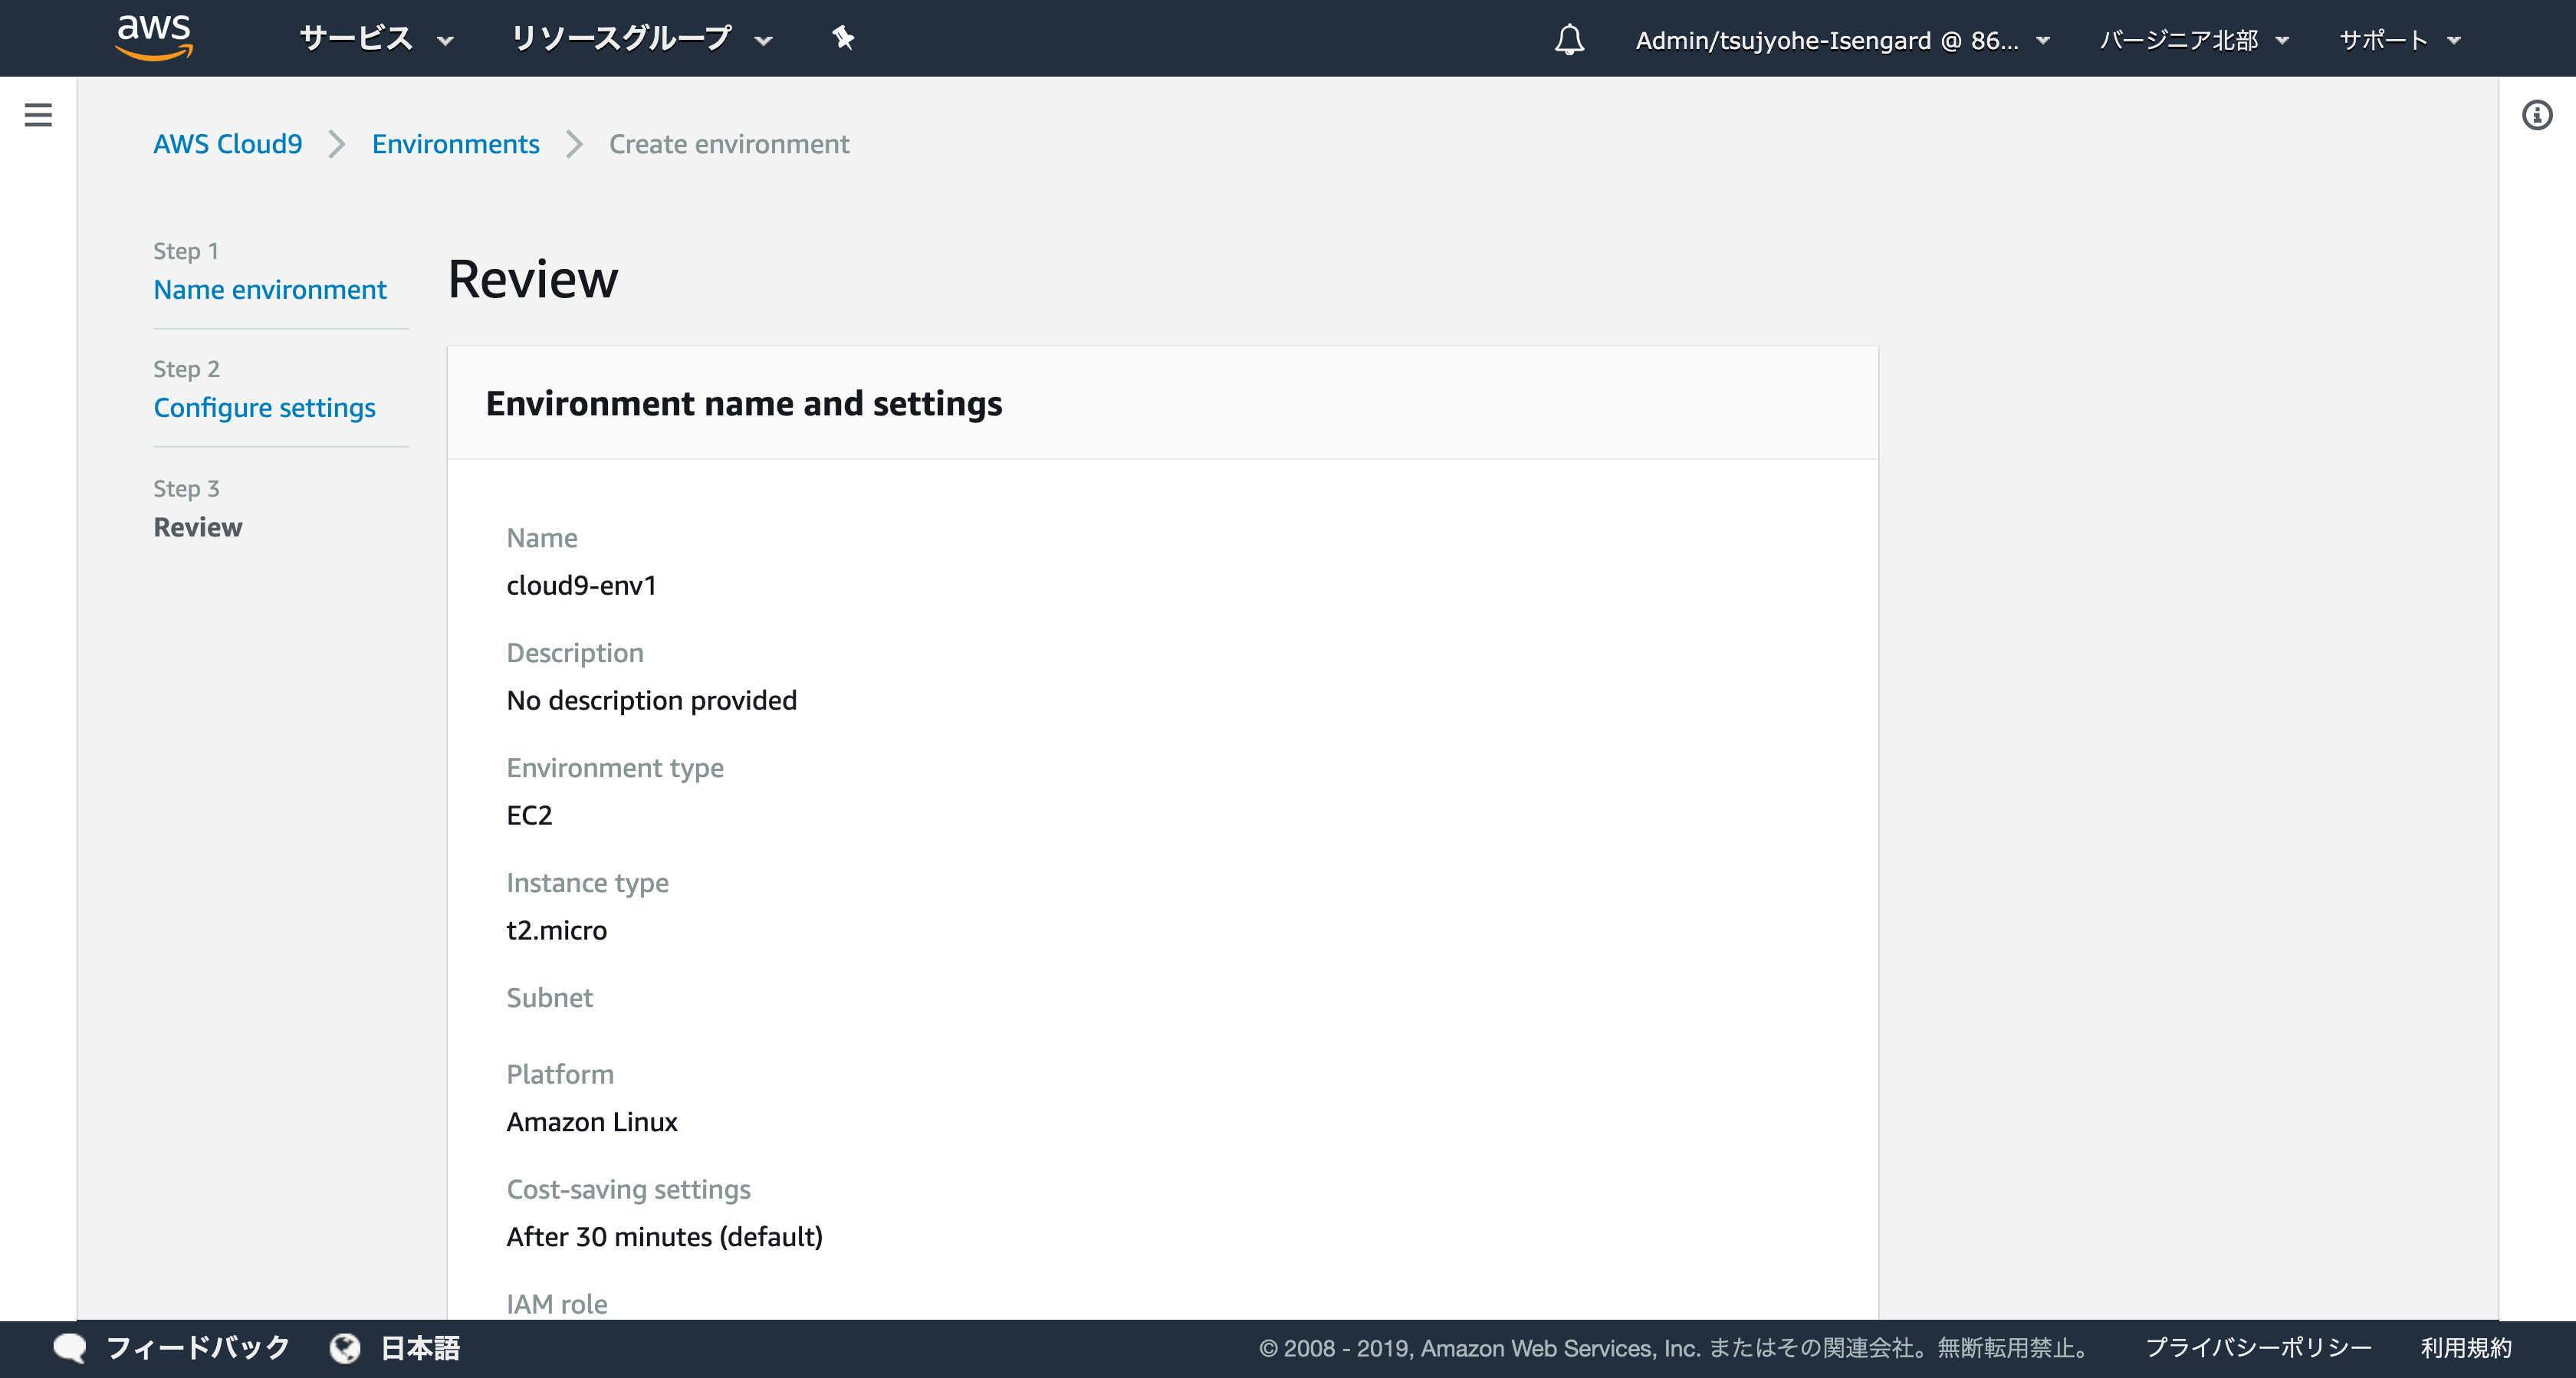
Task: Go to AWS Cloud9 breadcrumb
Action: (x=228, y=144)
